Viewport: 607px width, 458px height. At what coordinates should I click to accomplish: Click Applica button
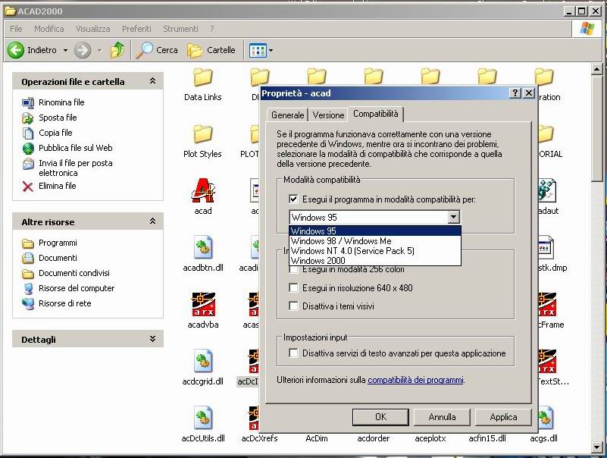(x=503, y=417)
